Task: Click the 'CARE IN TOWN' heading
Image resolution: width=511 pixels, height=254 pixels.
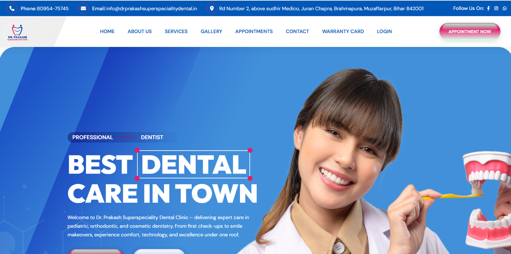Action: coord(162,193)
